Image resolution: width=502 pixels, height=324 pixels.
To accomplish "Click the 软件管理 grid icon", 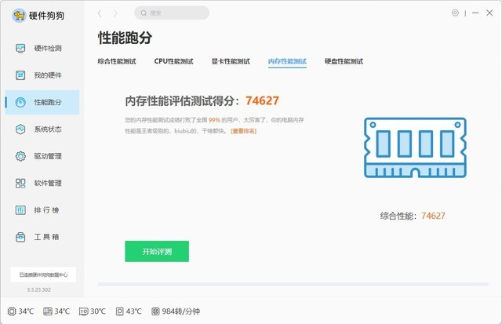I will coord(21,183).
